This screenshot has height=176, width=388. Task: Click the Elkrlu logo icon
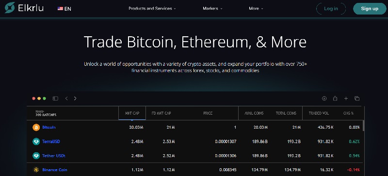[x=10, y=8]
